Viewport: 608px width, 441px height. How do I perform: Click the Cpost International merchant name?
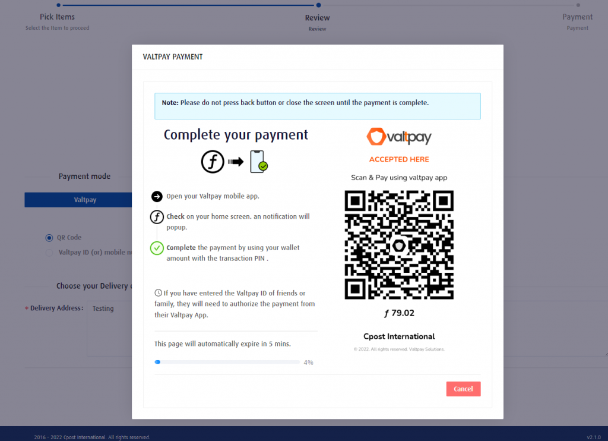coord(399,336)
